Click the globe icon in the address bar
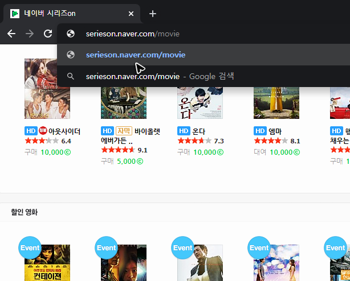Screen dimensions: 350x281 click(71, 34)
